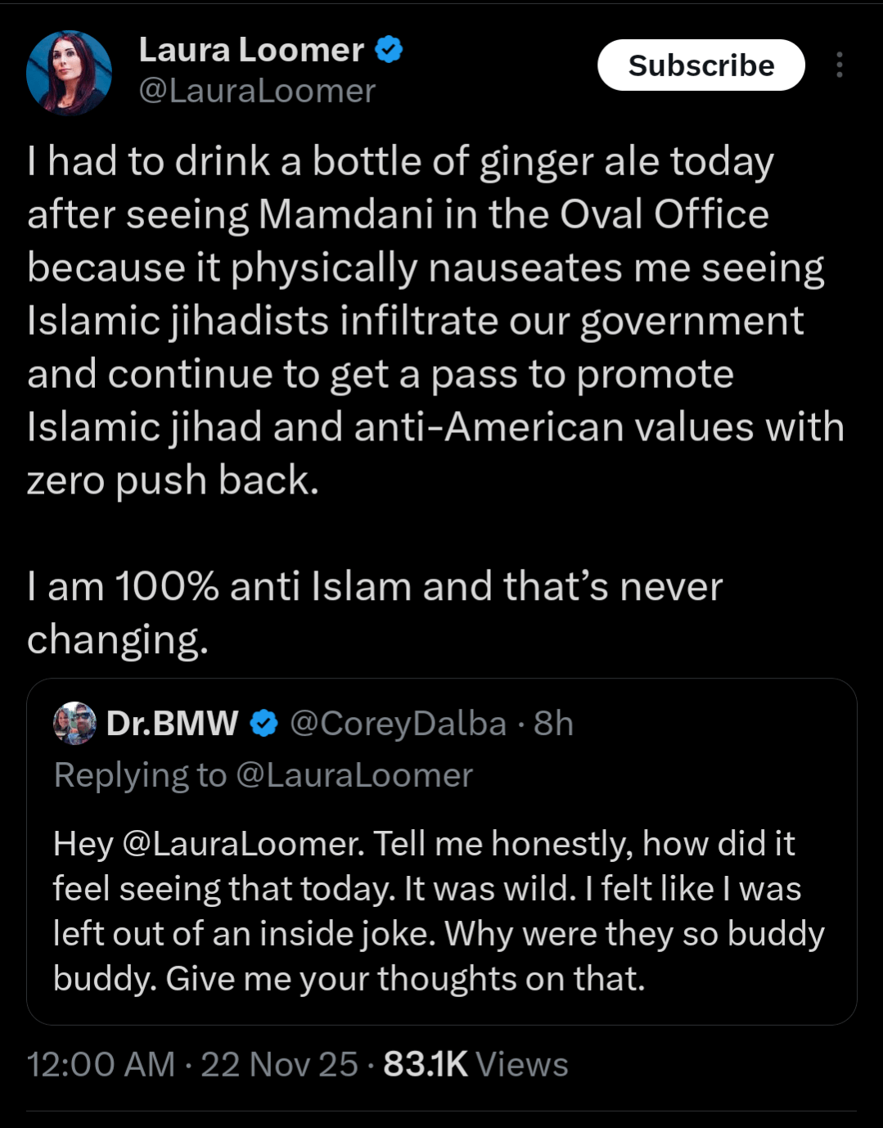This screenshot has width=883, height=1128.
Task: Tap the main poster's round profile avatar
Action: point(69,72)
